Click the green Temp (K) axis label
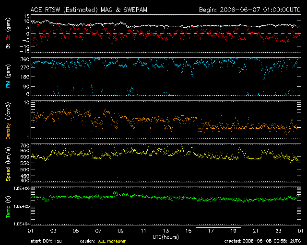This screenshot has height=245, width=307. point(8,206)
